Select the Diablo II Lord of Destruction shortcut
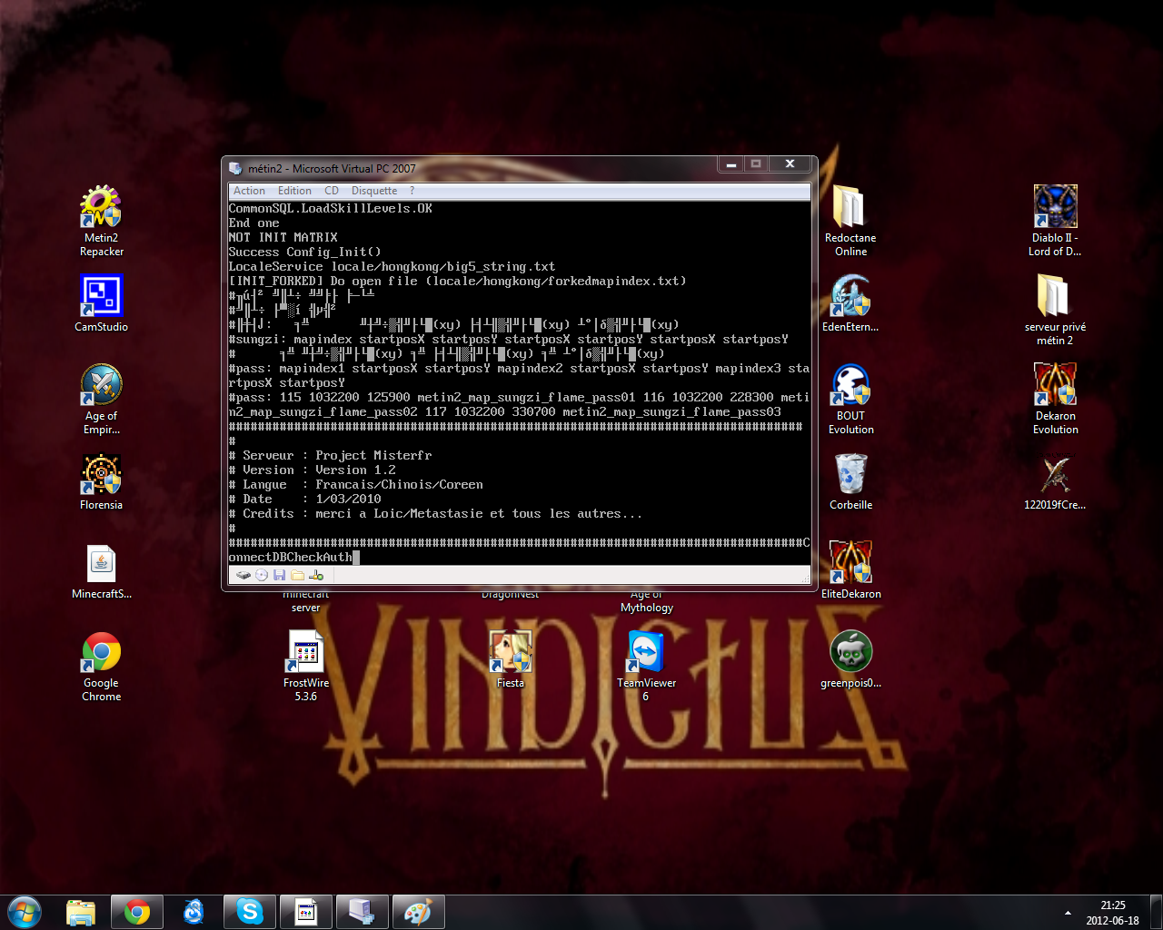This screenshot has height=930, width=1163. tap(1056, 221)
